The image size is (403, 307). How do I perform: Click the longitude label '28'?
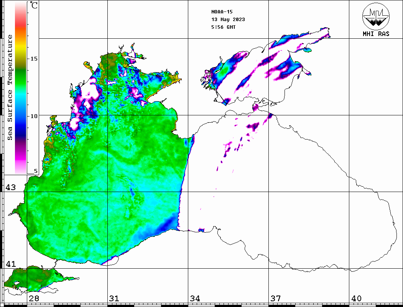click(x=34, y=299)
